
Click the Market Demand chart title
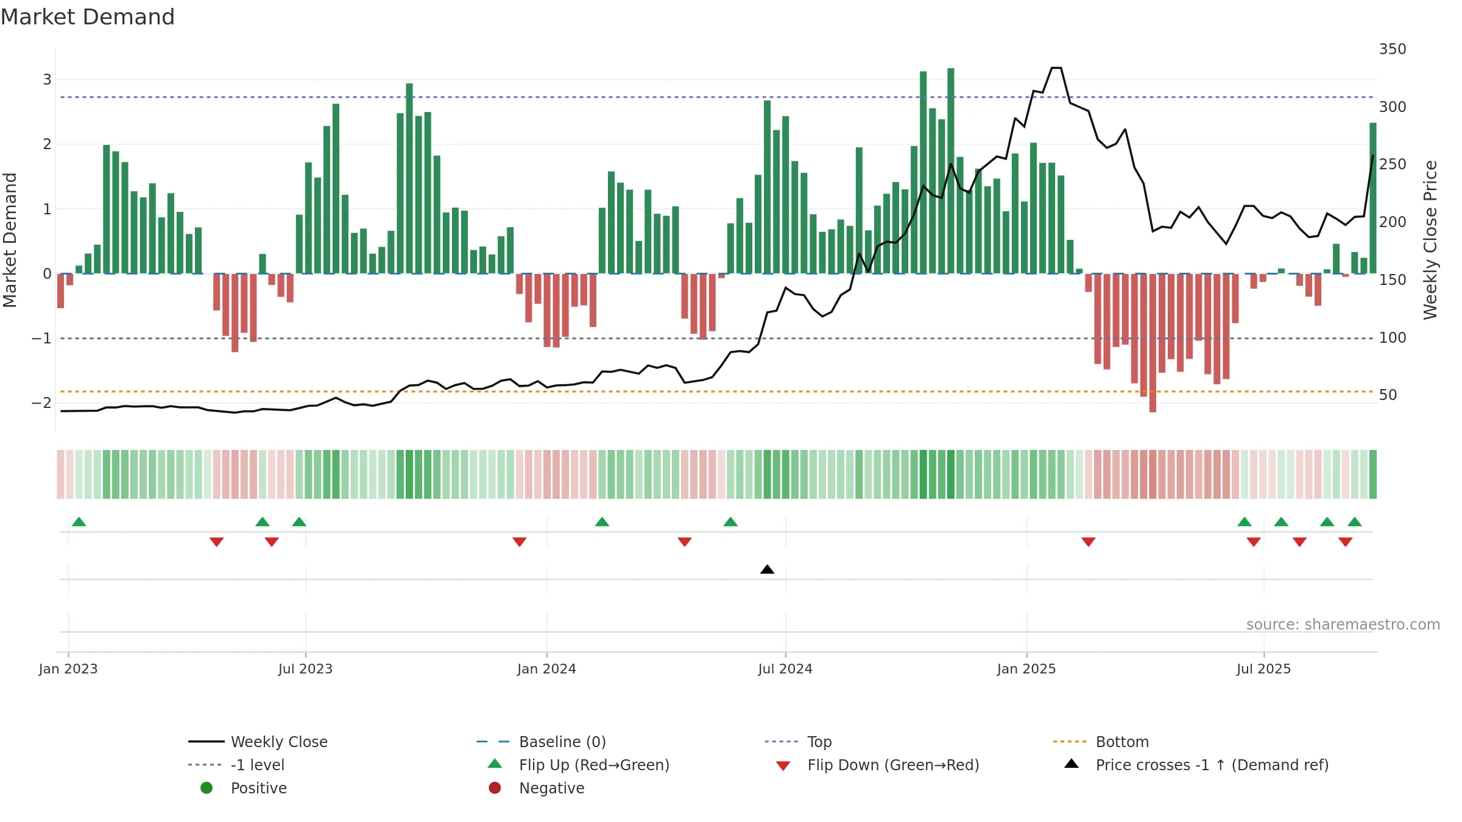click(88, 17)
